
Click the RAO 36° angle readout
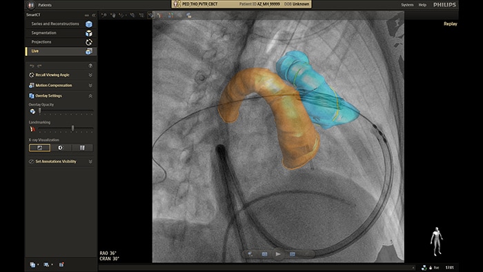pyautogui.click(x=108, y=253)
